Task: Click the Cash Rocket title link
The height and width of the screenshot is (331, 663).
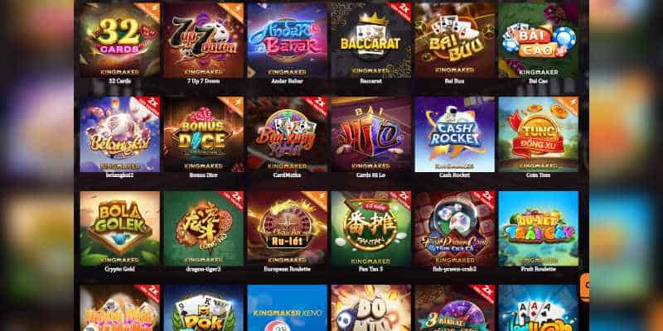Action: [x=454, y=175]
